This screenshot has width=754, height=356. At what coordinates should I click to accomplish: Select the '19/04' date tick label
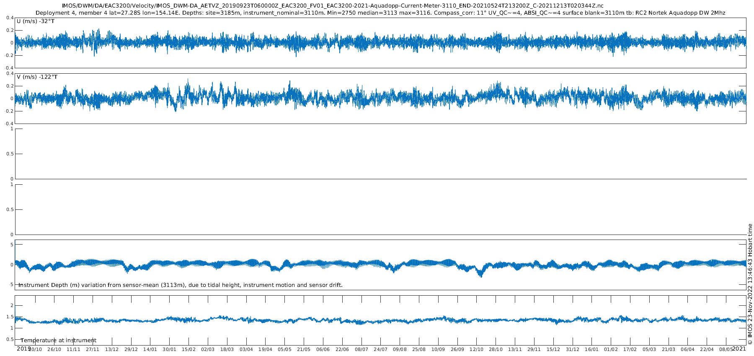(265, 349)
